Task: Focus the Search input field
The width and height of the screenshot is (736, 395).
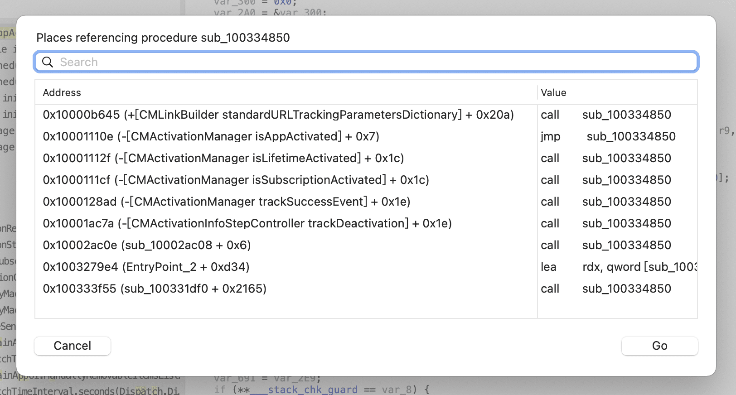Action: tap(366, 62)
